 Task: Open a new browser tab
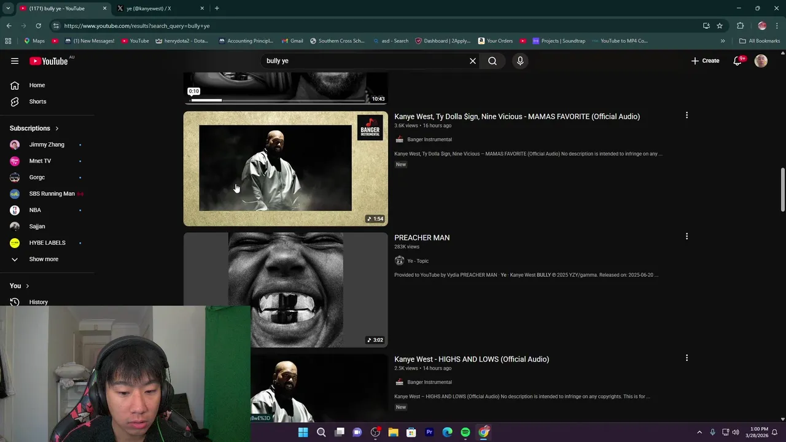[x=217, y=9]
